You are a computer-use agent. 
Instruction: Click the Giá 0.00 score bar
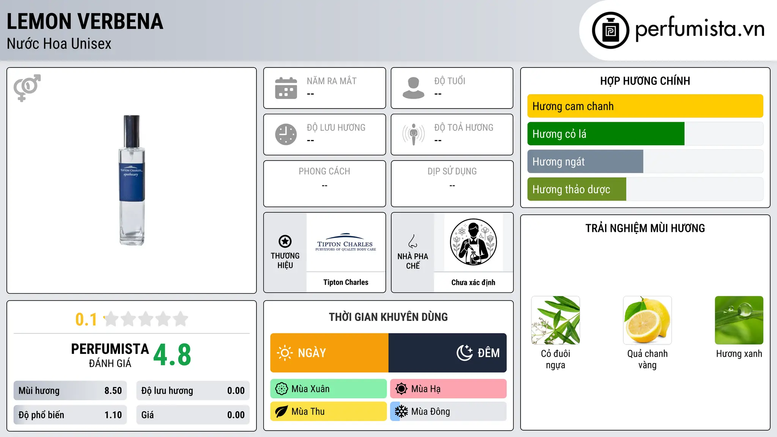click(x=193, y=415)
